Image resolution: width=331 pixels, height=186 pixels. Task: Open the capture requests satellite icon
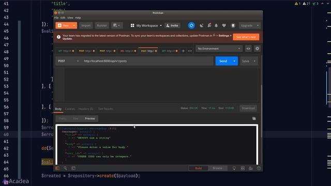(x=201, y=25)
